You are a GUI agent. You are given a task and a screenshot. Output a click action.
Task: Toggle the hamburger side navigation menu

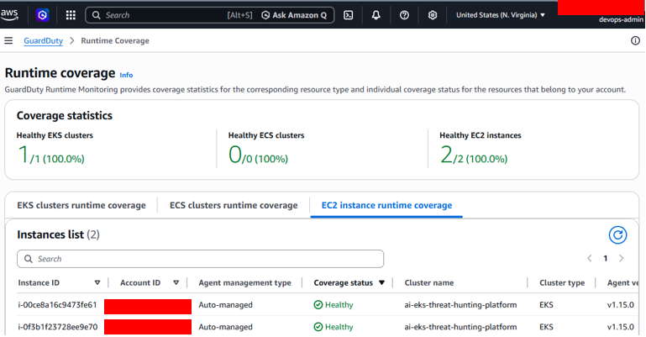click(8, 40)
